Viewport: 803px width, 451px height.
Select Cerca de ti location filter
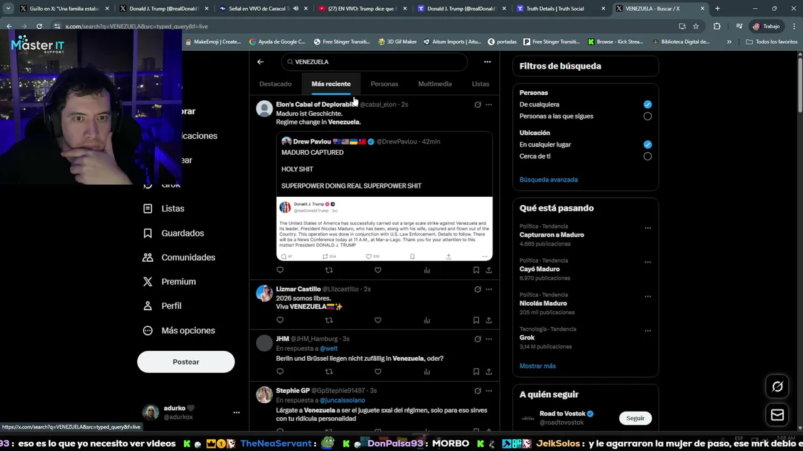tap(647, 157)
